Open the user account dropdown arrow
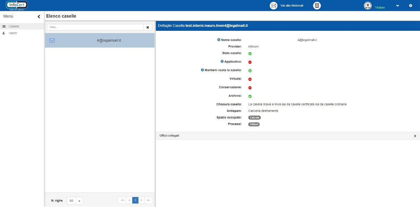Viewport: 420px width, 207px height. [397, 6]
